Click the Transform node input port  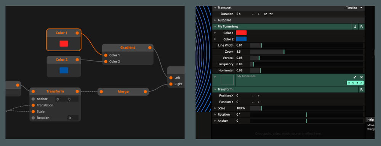pyautogui.click(x=33, y=91)
